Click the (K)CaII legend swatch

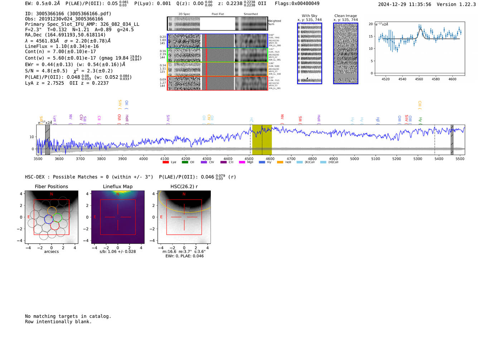pyautogui.click(x=300, y=162)
